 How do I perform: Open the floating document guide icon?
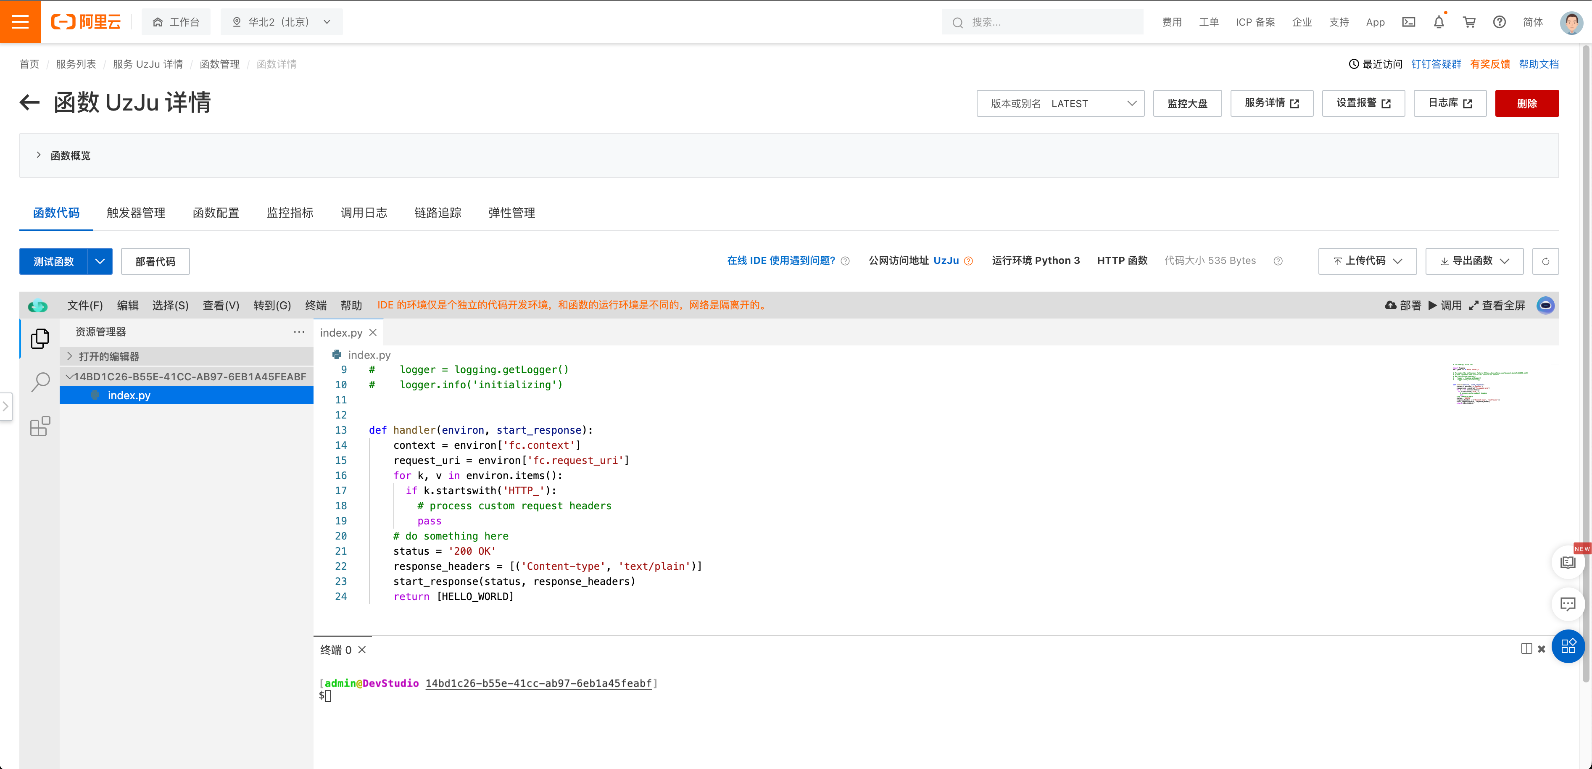[1568, 563]
